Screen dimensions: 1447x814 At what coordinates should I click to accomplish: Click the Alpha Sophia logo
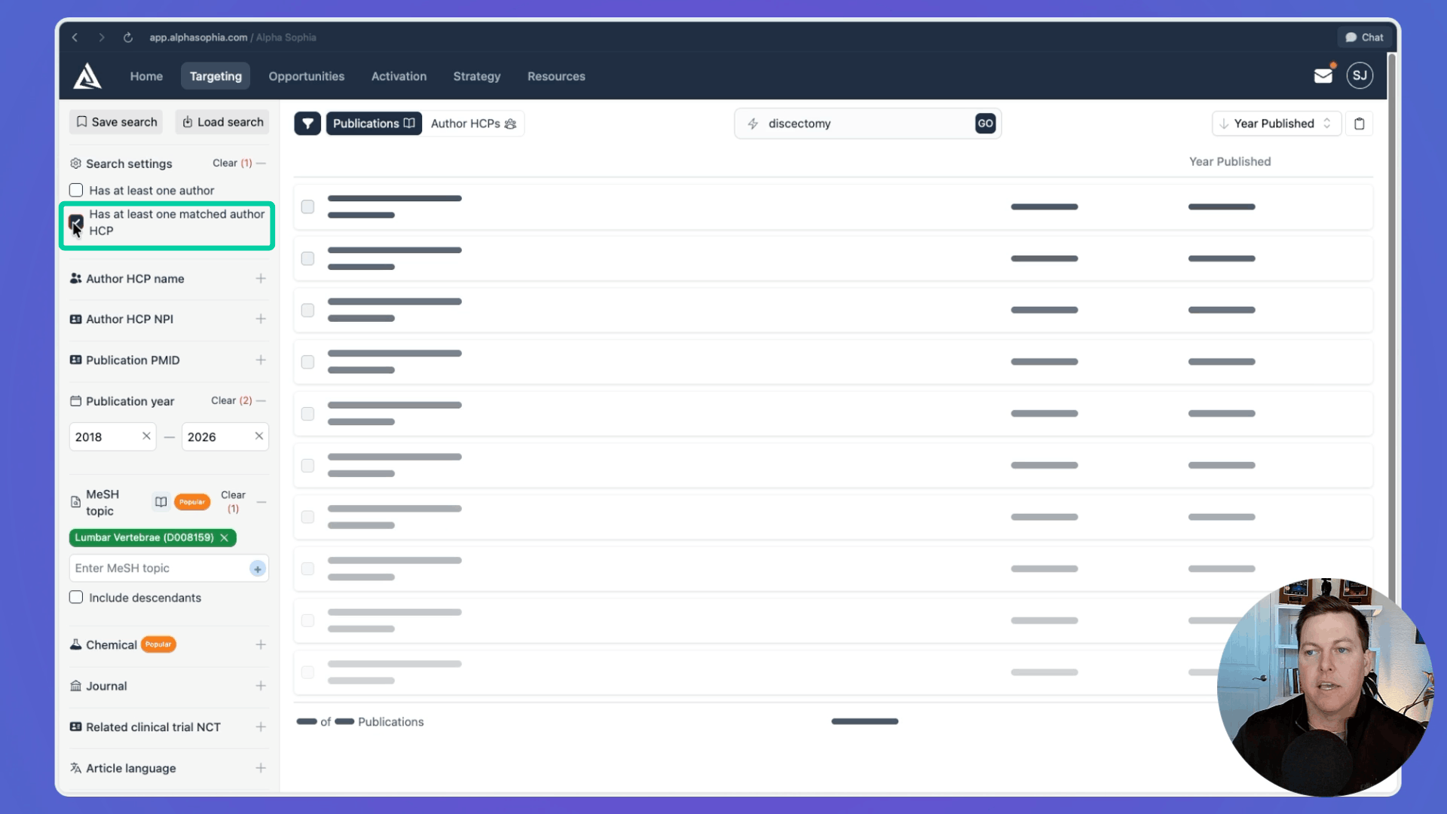(87, 75)
